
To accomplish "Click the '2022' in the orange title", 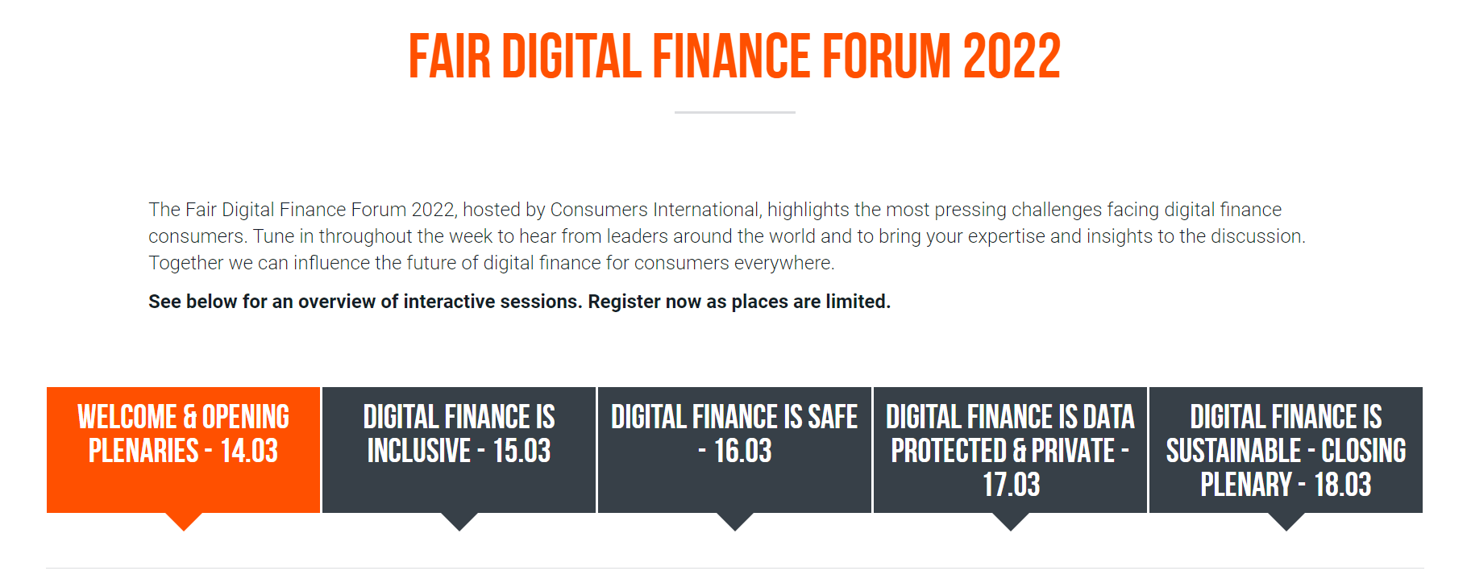I will click(1012, 56).
